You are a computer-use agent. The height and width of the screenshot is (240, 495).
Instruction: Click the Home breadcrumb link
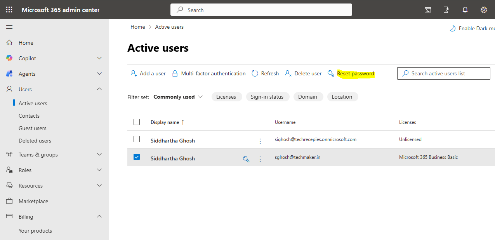[137, 27]
